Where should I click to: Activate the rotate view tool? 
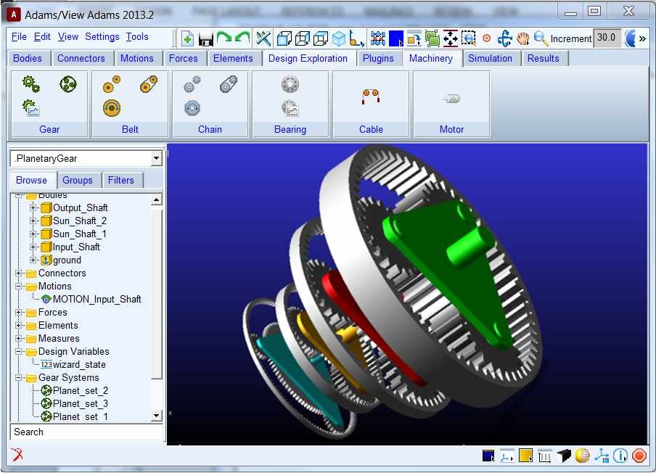tap(505, 38)
